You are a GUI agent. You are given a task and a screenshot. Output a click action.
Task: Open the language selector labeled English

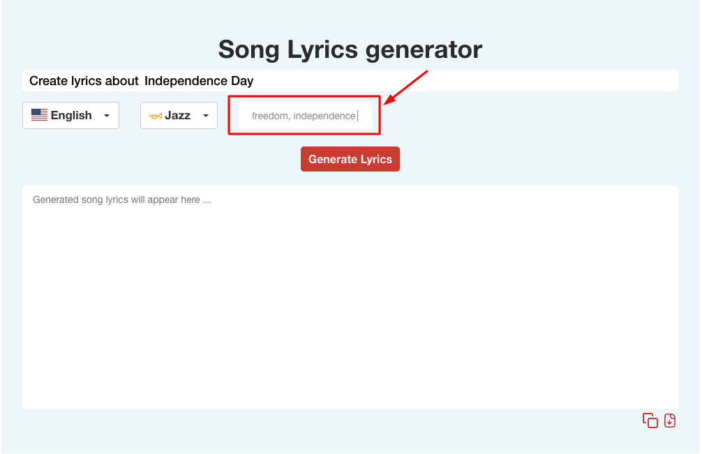click(70, 115)
